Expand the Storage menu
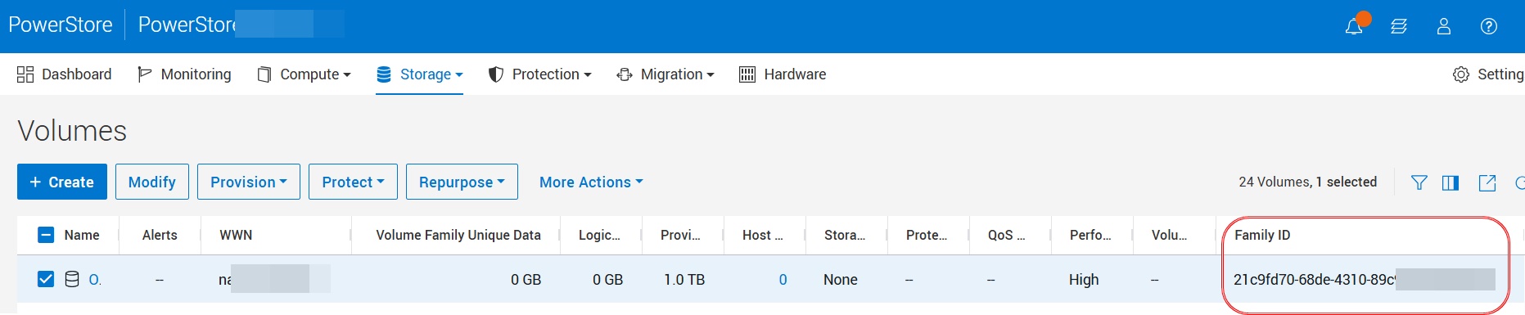This screenshot has width=1525, height=315. click(x=419, y=74)
